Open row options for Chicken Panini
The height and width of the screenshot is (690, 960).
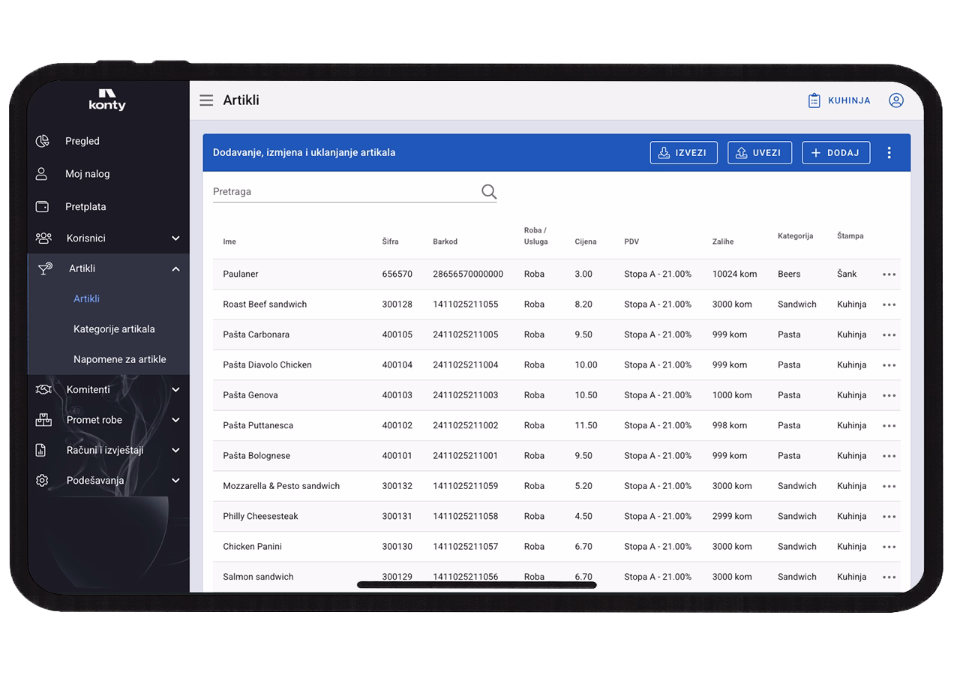pos(889,547)
